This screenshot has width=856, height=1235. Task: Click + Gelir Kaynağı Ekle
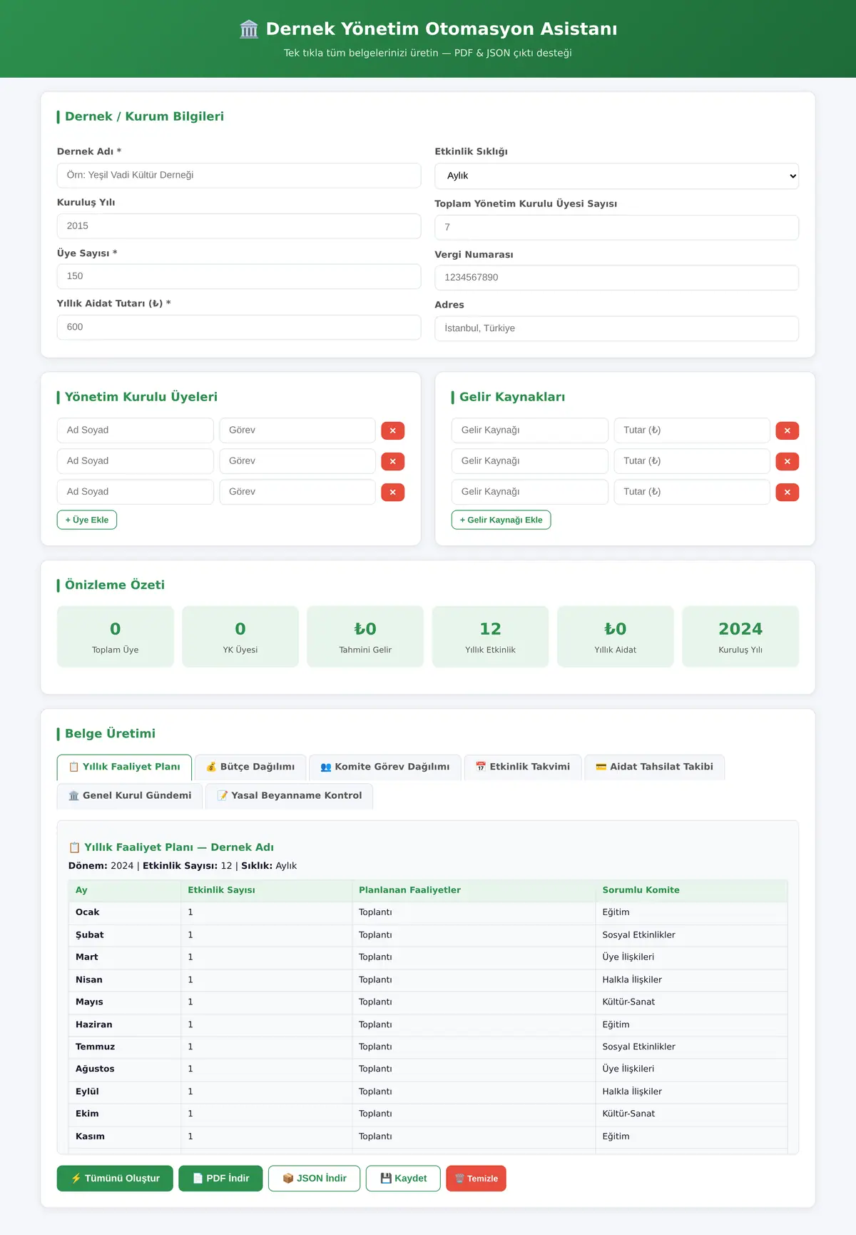pos(501,520)
